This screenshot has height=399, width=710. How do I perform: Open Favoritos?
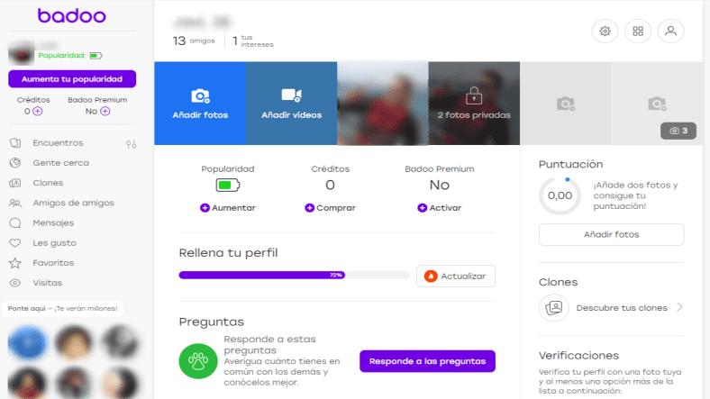(53, 263)
